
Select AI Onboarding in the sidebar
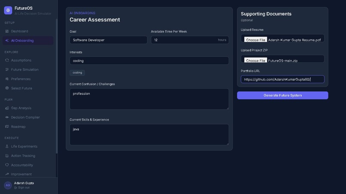coord(28,41)
